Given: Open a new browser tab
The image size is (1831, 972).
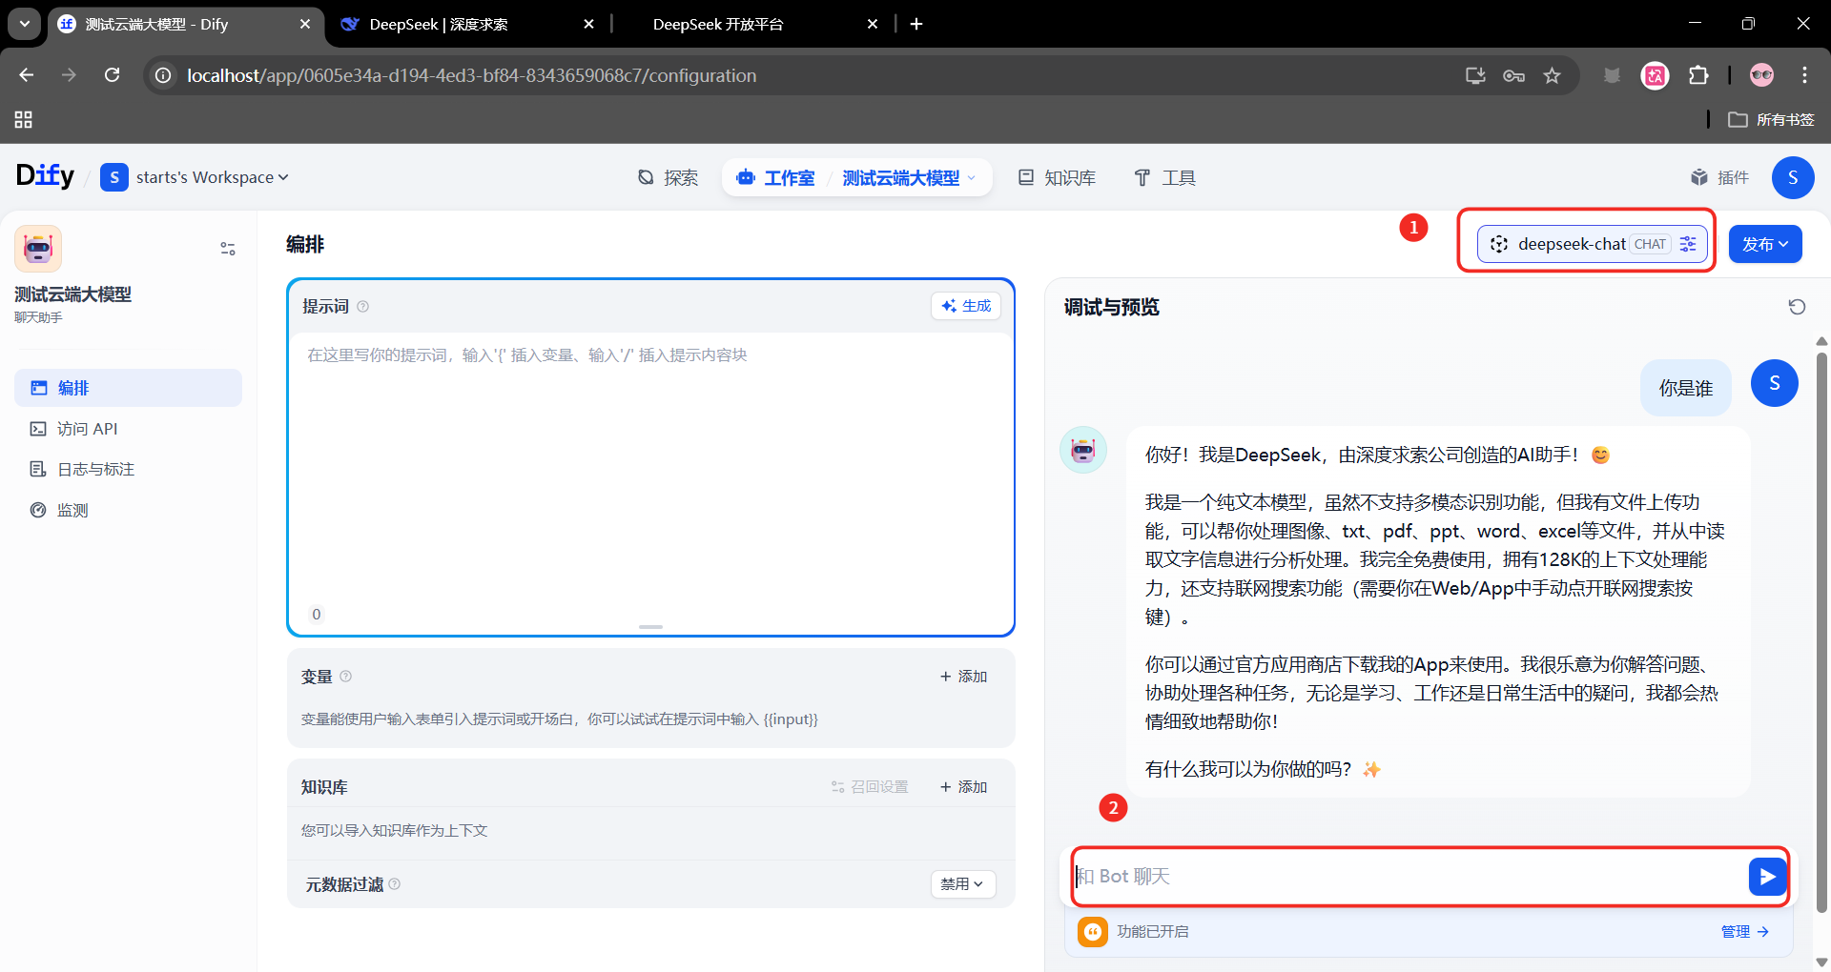Looking at the screenshot, I should pos(916,24).
